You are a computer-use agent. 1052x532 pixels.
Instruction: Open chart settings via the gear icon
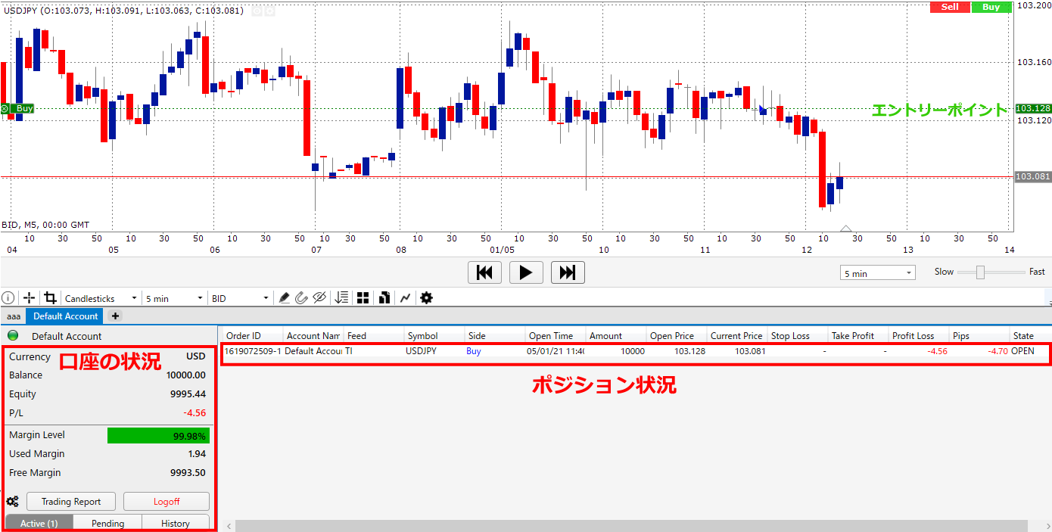[426, 297]
